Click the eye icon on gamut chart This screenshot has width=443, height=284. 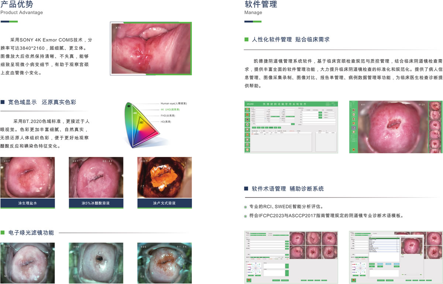129,106
